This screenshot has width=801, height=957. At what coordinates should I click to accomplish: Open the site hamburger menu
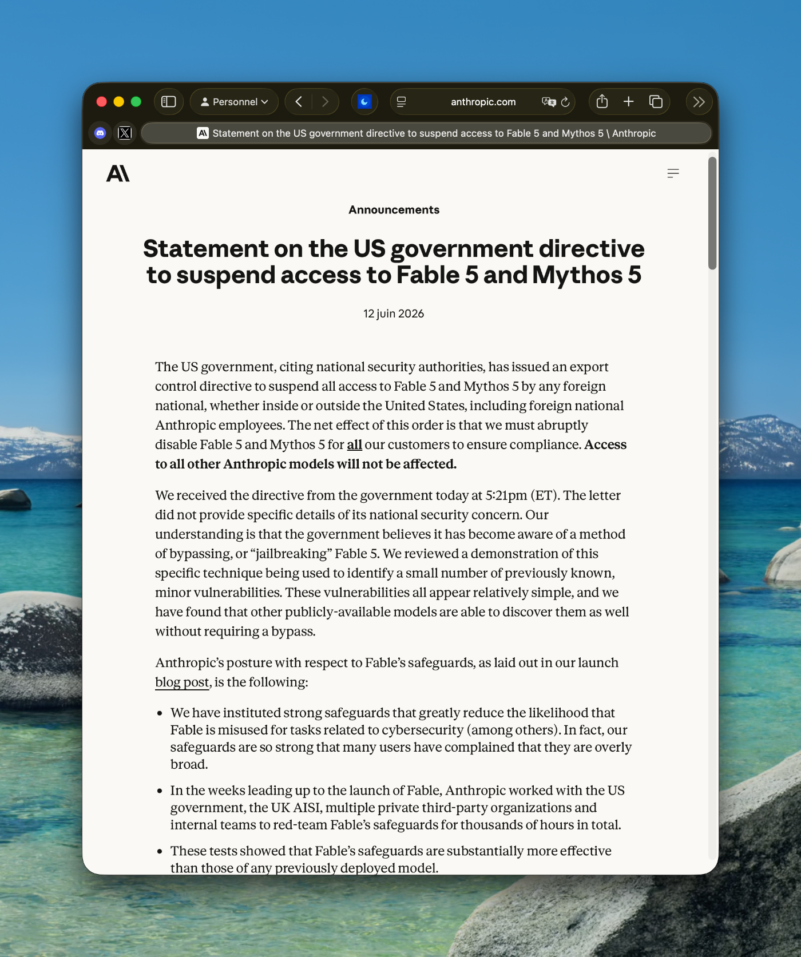pyautogui.click(x=673, y=173)
